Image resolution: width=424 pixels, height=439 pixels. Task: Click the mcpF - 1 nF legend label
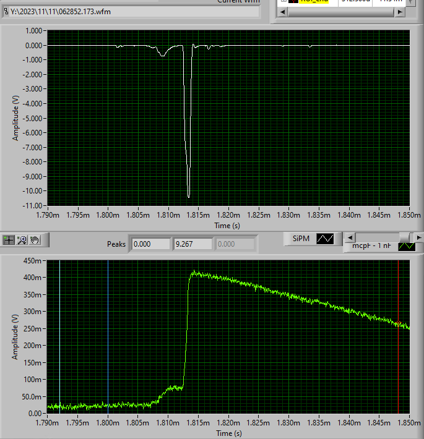click(x=371, y=246)
